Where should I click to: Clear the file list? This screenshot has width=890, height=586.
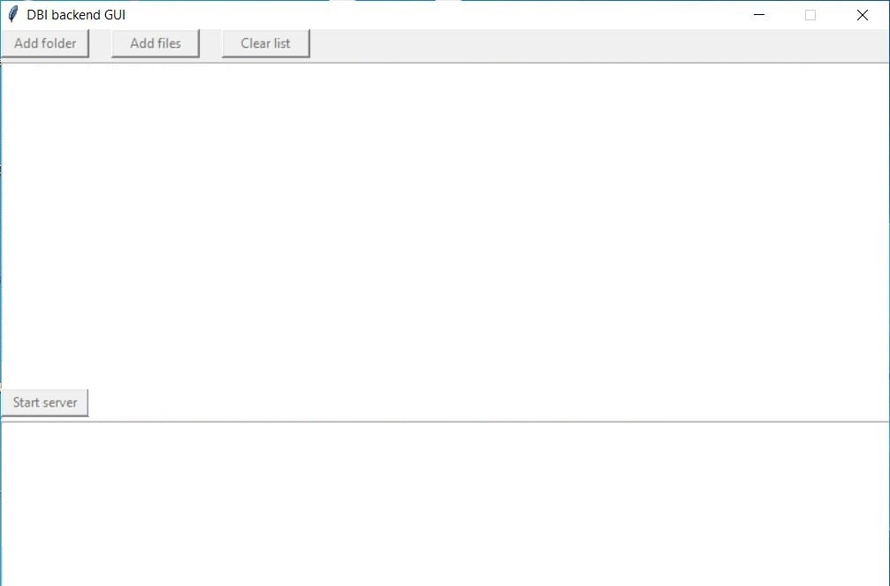(x=266, y=43)
